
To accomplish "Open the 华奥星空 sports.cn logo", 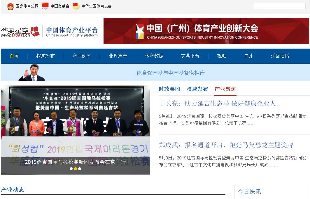I will (20, 31).
